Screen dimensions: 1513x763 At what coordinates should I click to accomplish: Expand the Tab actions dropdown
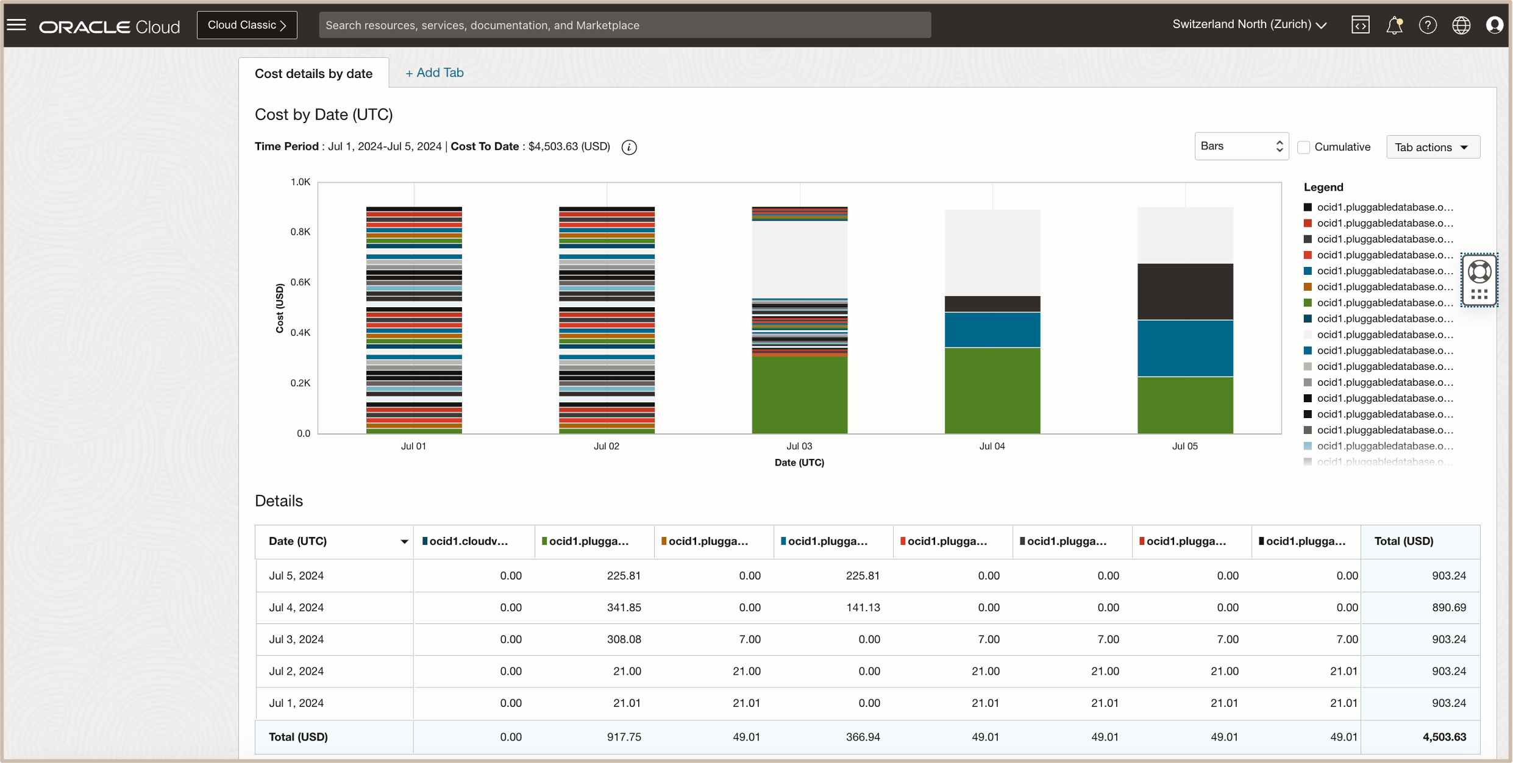pos(1433,147)
